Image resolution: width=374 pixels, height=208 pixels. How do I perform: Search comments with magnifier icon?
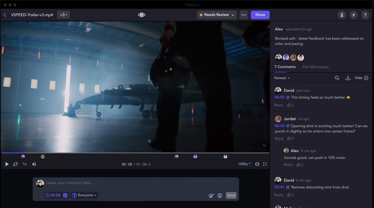coord(337,78)
